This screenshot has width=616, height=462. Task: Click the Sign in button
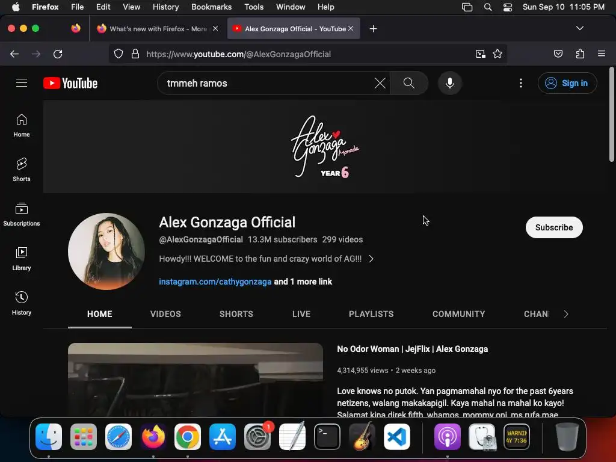click(567, 83)
